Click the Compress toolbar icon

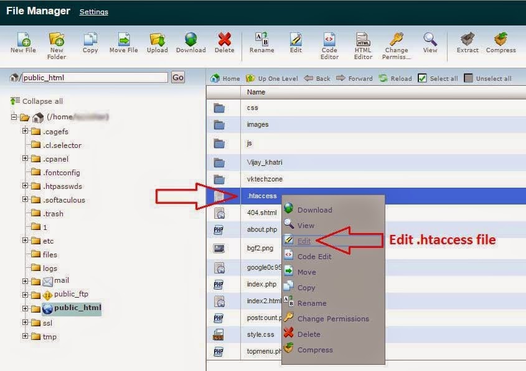click(x=501, y=39)
